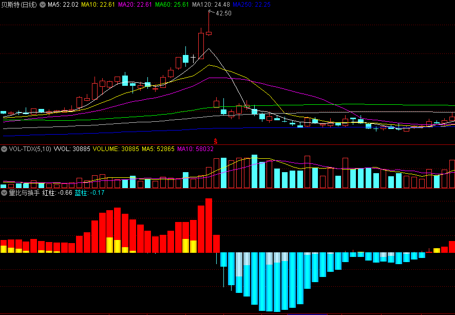Viewport: 455px width, 315px height.
Task: Click the 量比与换手 indicator name
Action: [24, 193]
